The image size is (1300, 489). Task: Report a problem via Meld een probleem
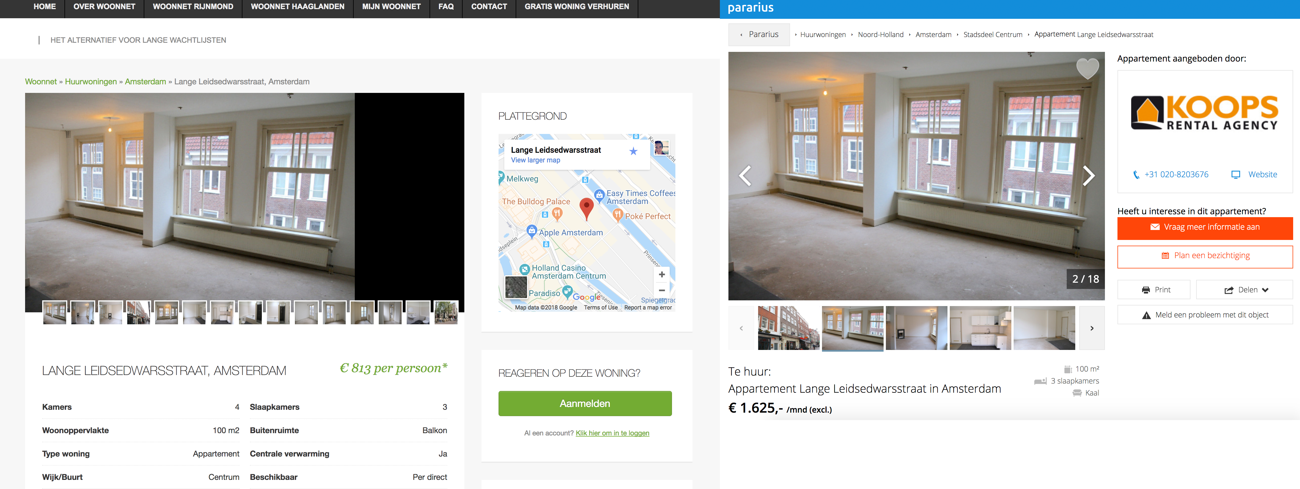click(1205, 315)
